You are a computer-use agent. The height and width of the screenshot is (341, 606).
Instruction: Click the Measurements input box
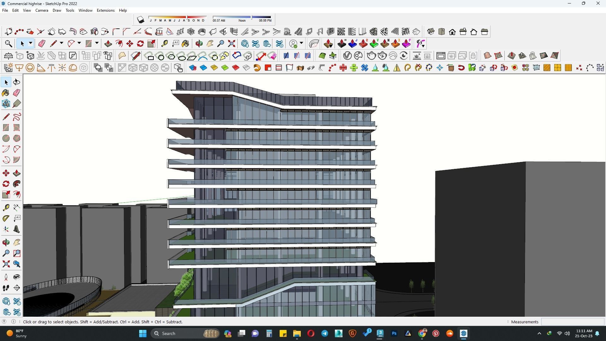[x=573, y=322]
